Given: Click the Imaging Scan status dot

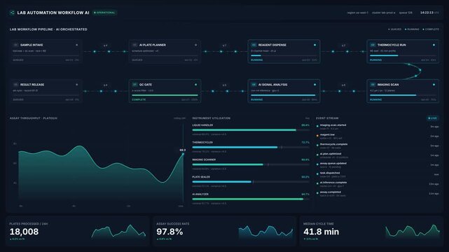Looking at the screenshot, I should [x=434, y=85].
